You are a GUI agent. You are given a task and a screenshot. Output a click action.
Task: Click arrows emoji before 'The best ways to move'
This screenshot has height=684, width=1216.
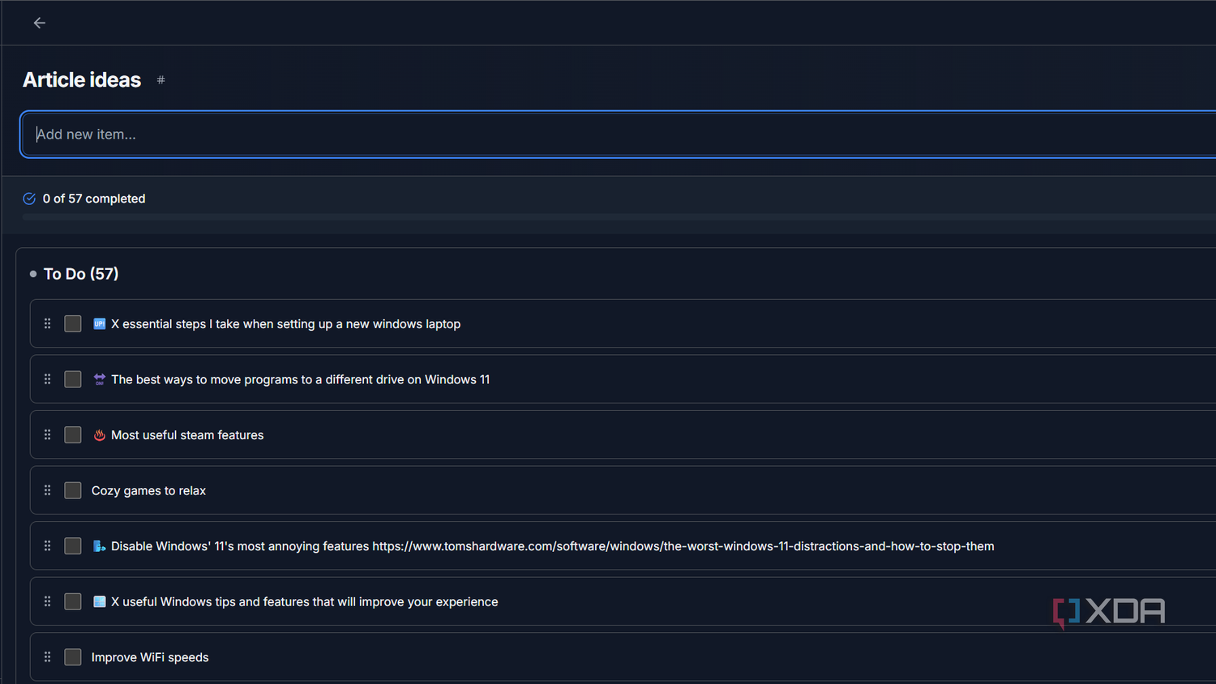(99, 379)
